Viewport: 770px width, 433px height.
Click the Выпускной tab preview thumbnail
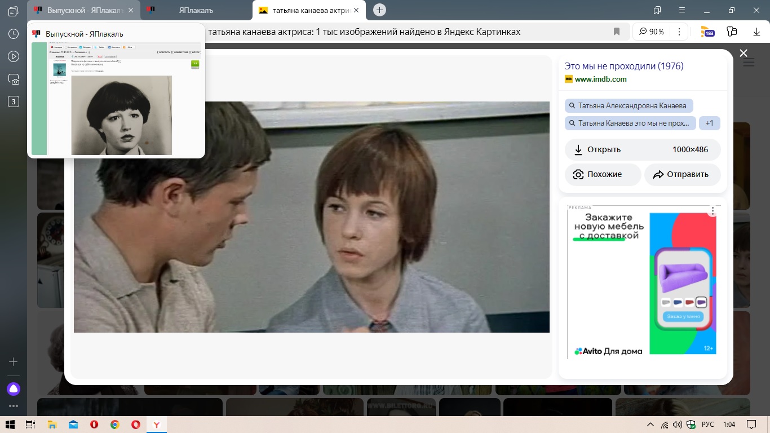(x=116, y=99)
